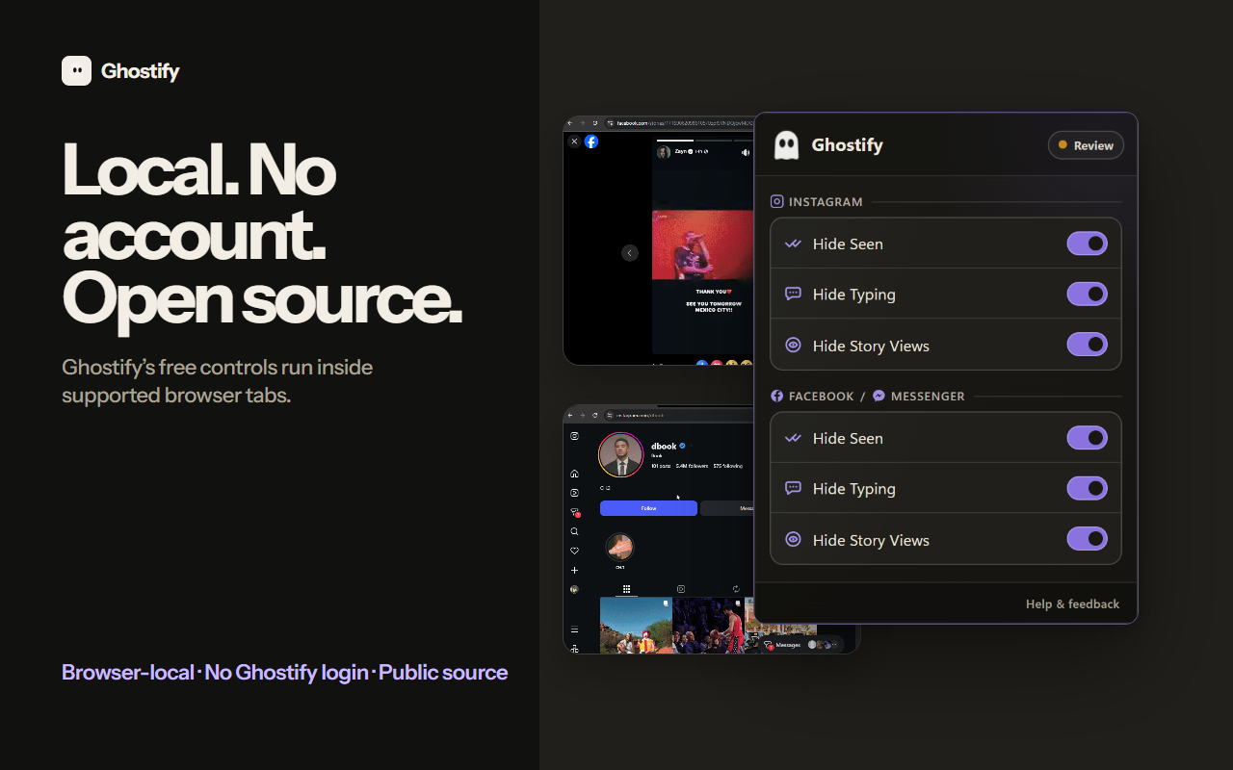
Task: Click the chat bubble icon in Facebook Hide Typing row
Action: [793, 488]
